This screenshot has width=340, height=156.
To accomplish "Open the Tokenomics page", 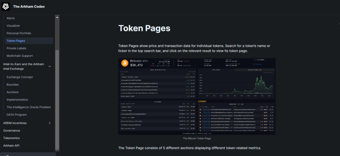I will (x=12, y=138).
